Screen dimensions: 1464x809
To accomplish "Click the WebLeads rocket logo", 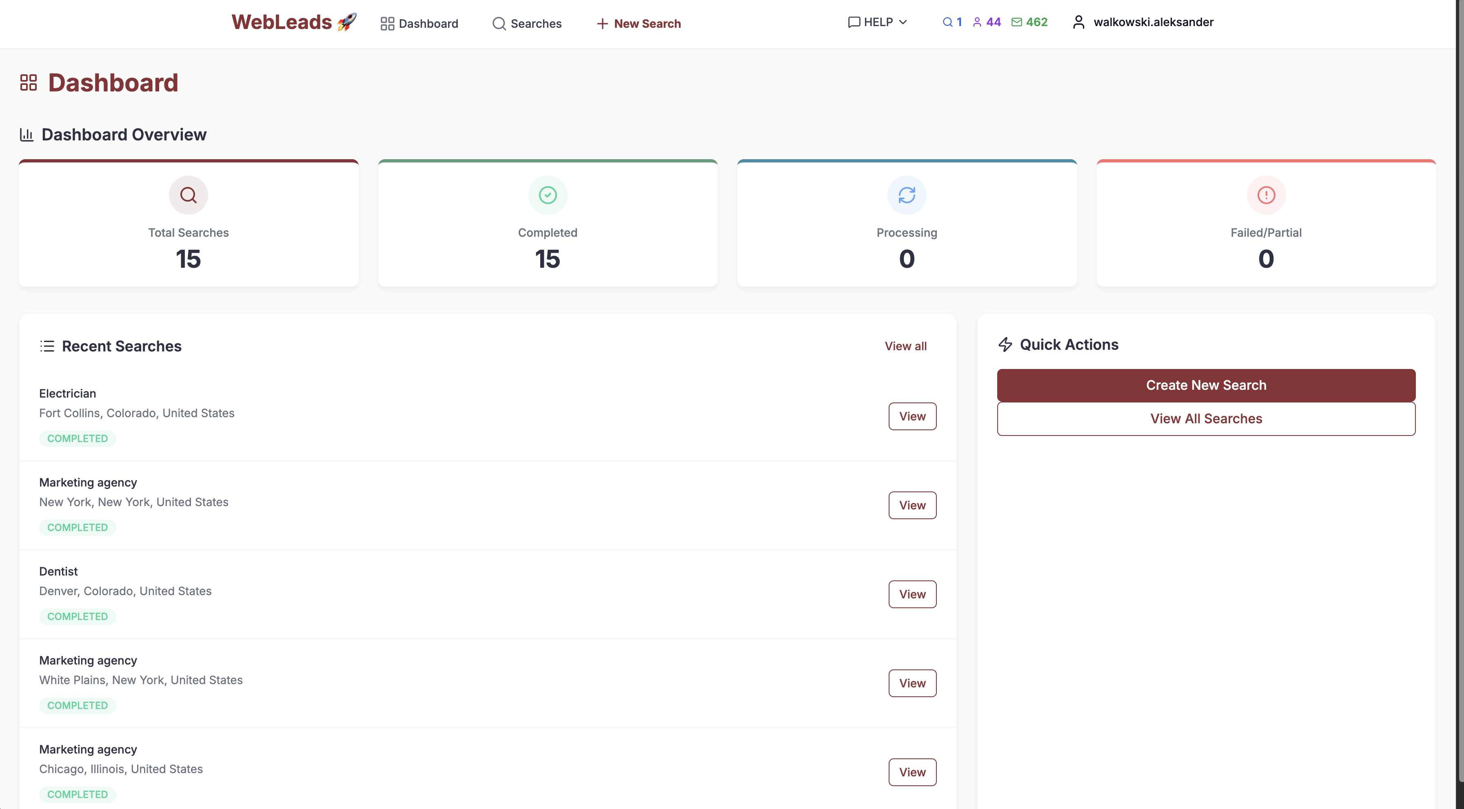I will (x=293, y=22).
